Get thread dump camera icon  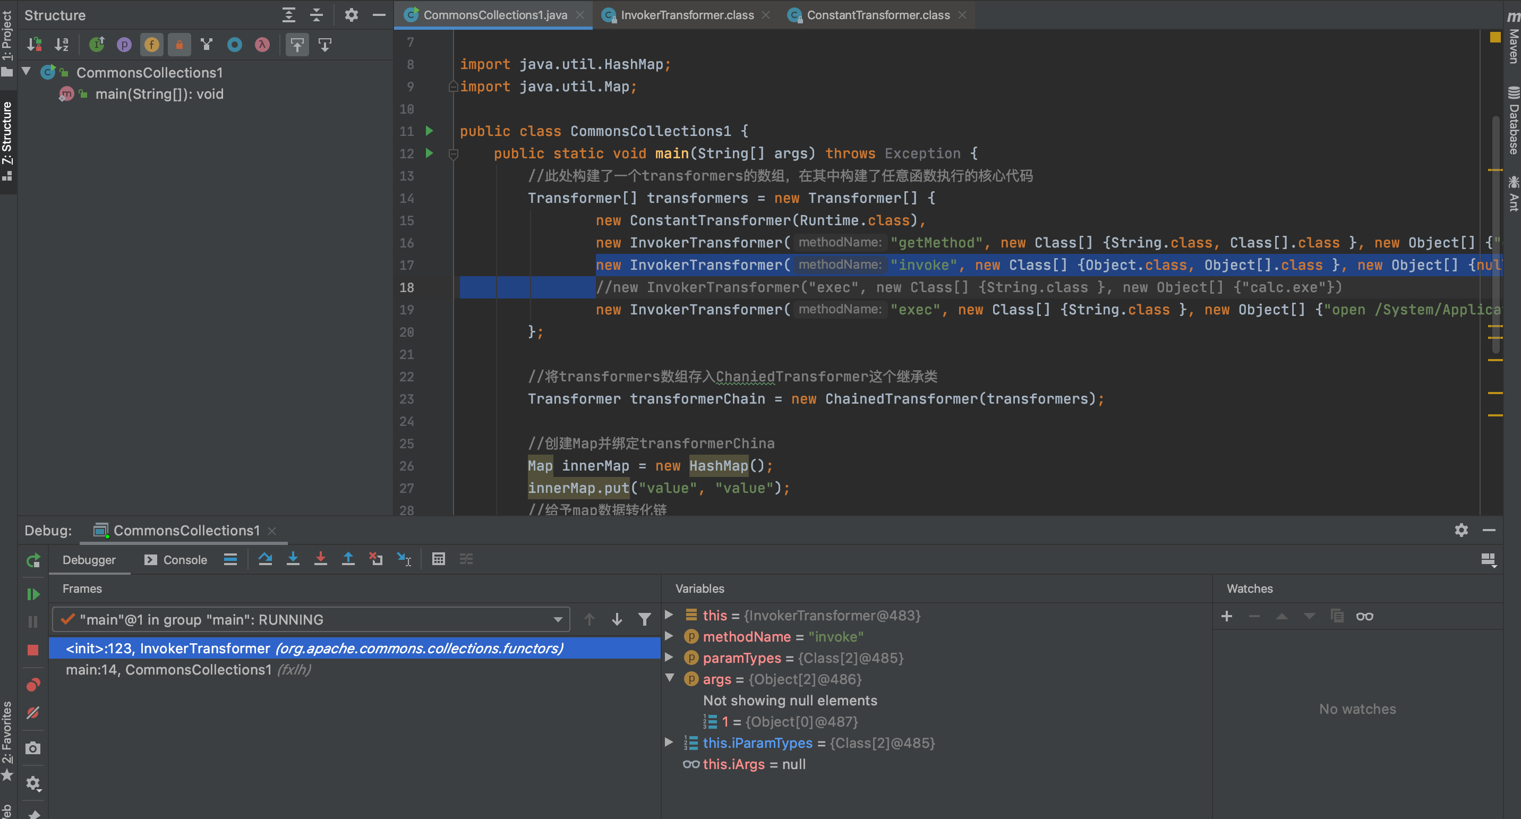point(33,747)
